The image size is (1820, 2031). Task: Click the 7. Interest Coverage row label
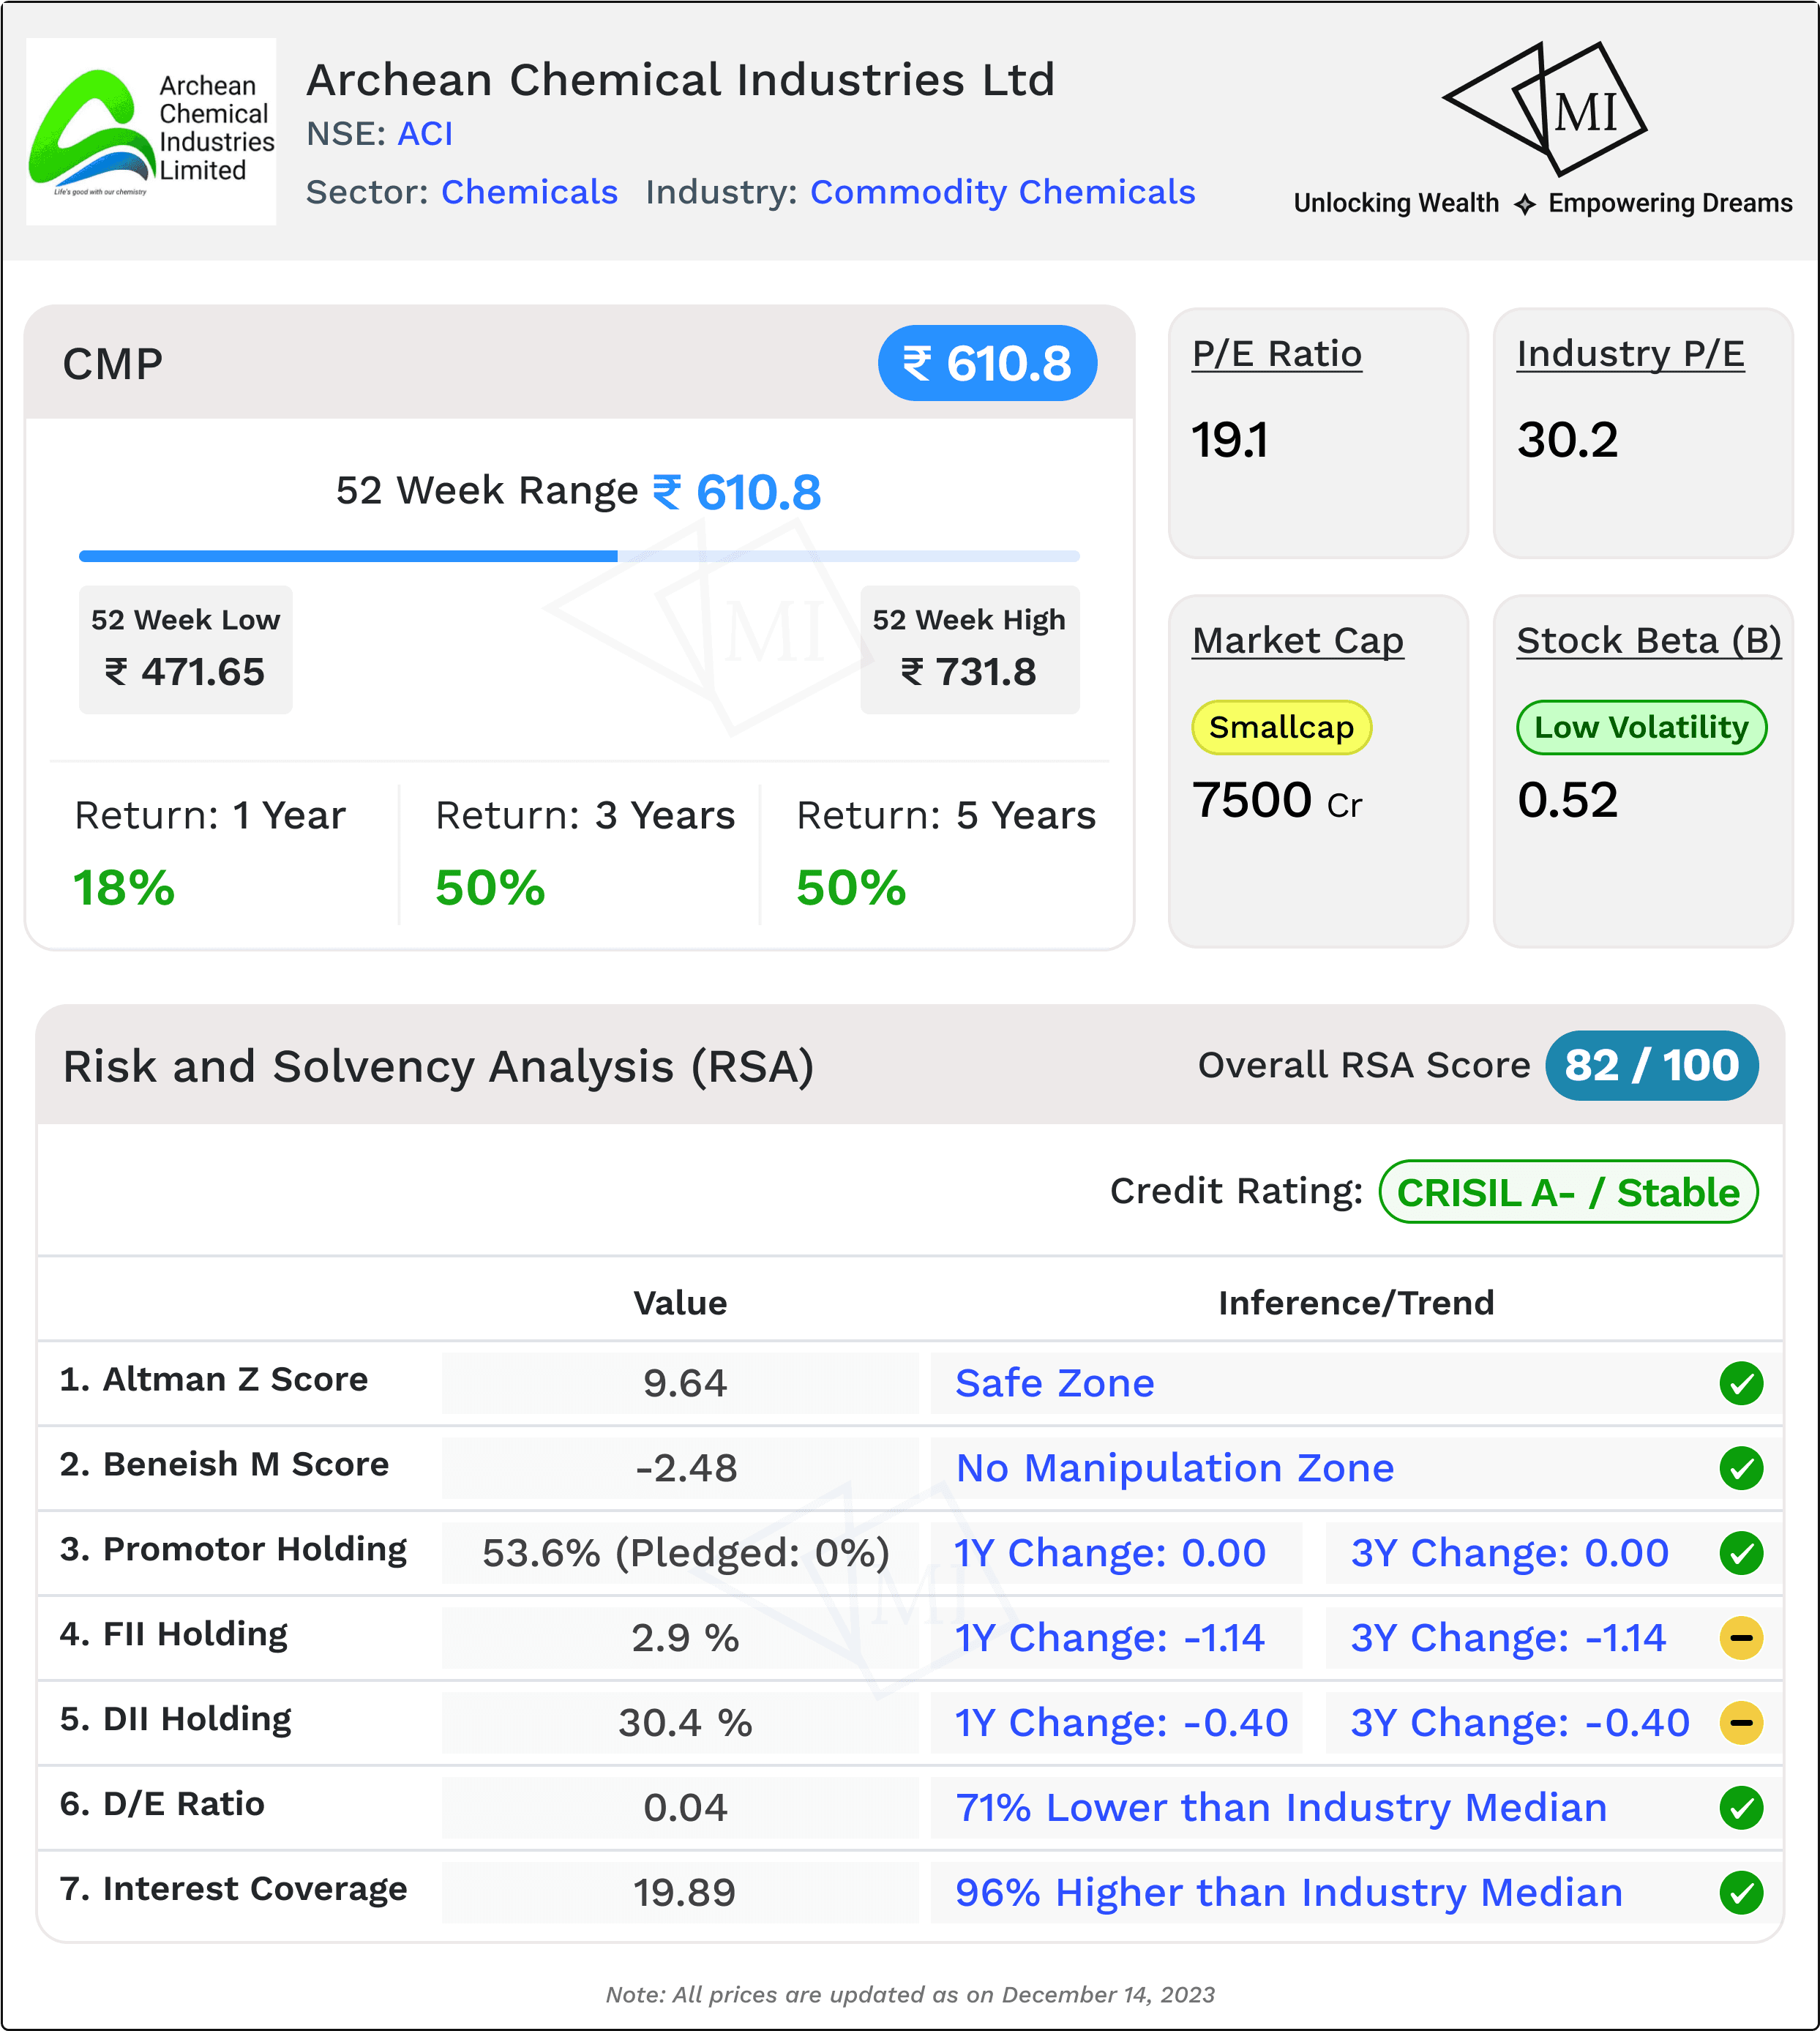click(x=233, y=1889)
